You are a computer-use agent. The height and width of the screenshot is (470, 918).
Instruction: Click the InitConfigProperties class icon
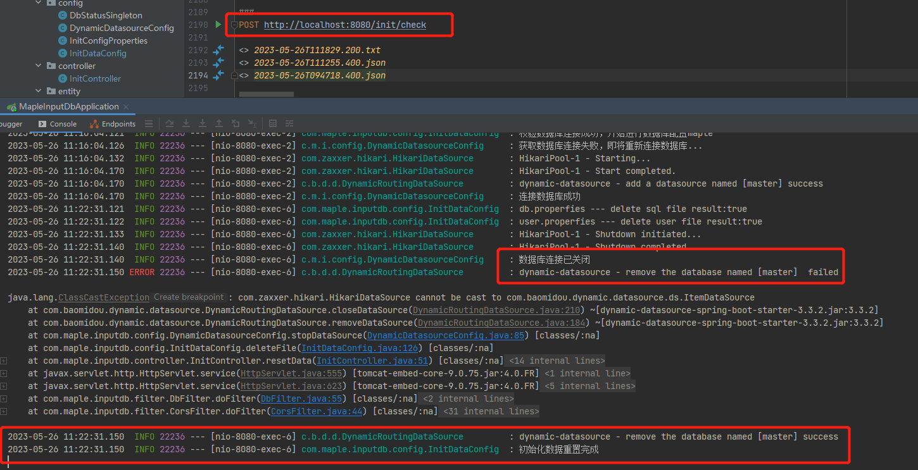(63, 40)
